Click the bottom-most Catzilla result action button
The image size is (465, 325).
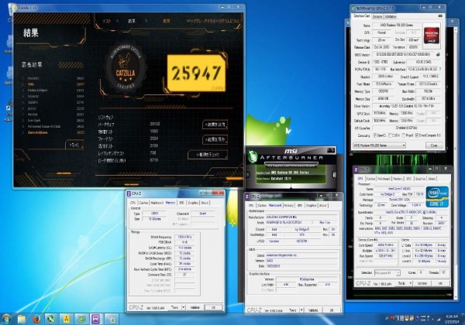click(208, 155)
